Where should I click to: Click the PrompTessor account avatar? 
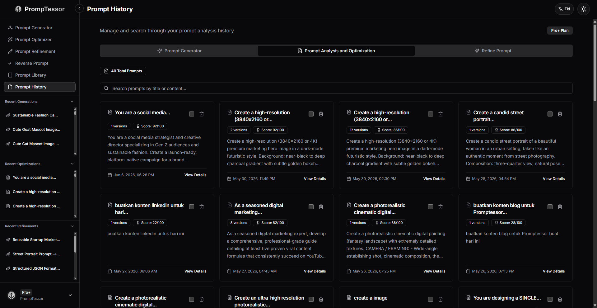tap(12, 295)
